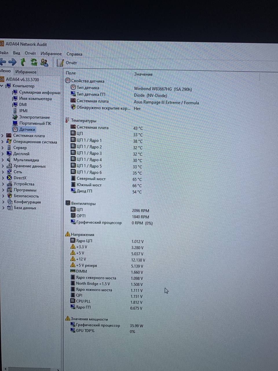278x371 pixels.
Task: Click the Отчёт report toolbar button
Action: pyautogui.click(x=67, y=63)
